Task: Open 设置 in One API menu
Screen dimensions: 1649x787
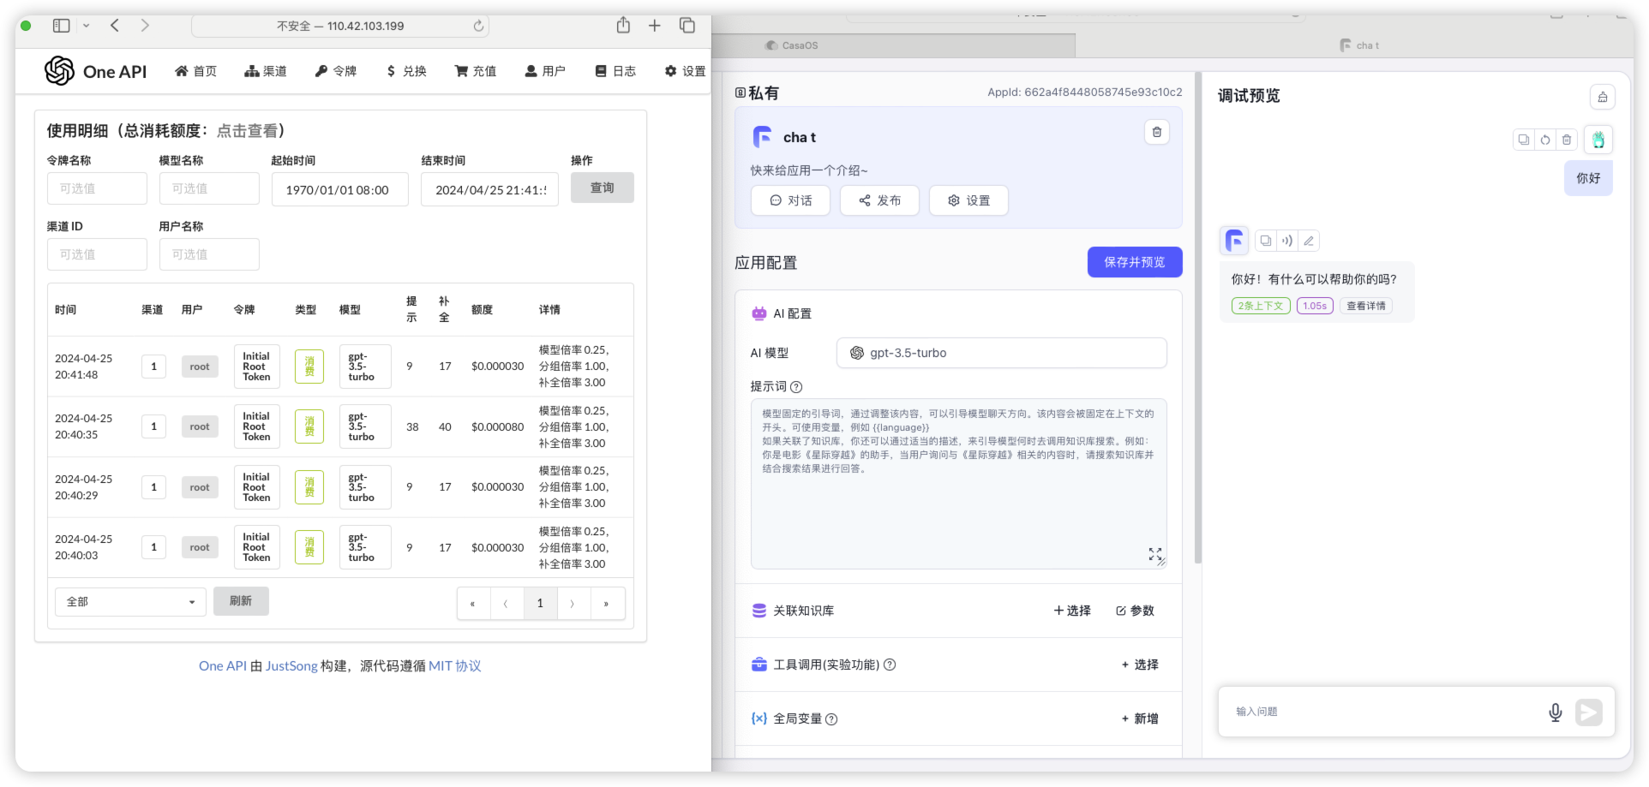Action: click(x=685, y=71)
